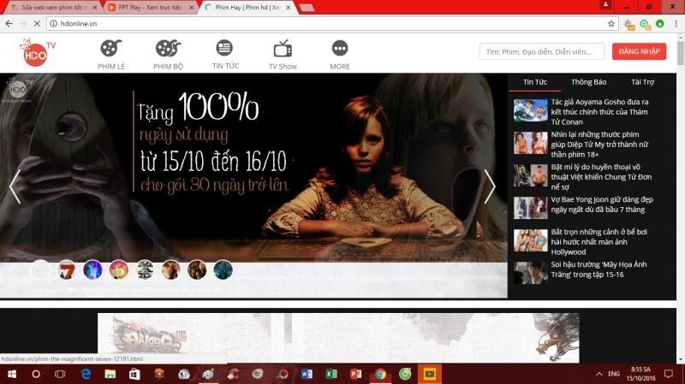Open the TV Show icon
The width and height of the screenshot is (685, 384).
tap(283, 49)
